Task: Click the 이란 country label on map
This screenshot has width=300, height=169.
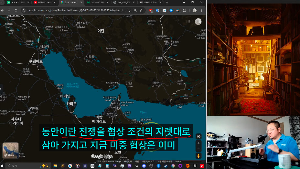Action: coord(101,31)
